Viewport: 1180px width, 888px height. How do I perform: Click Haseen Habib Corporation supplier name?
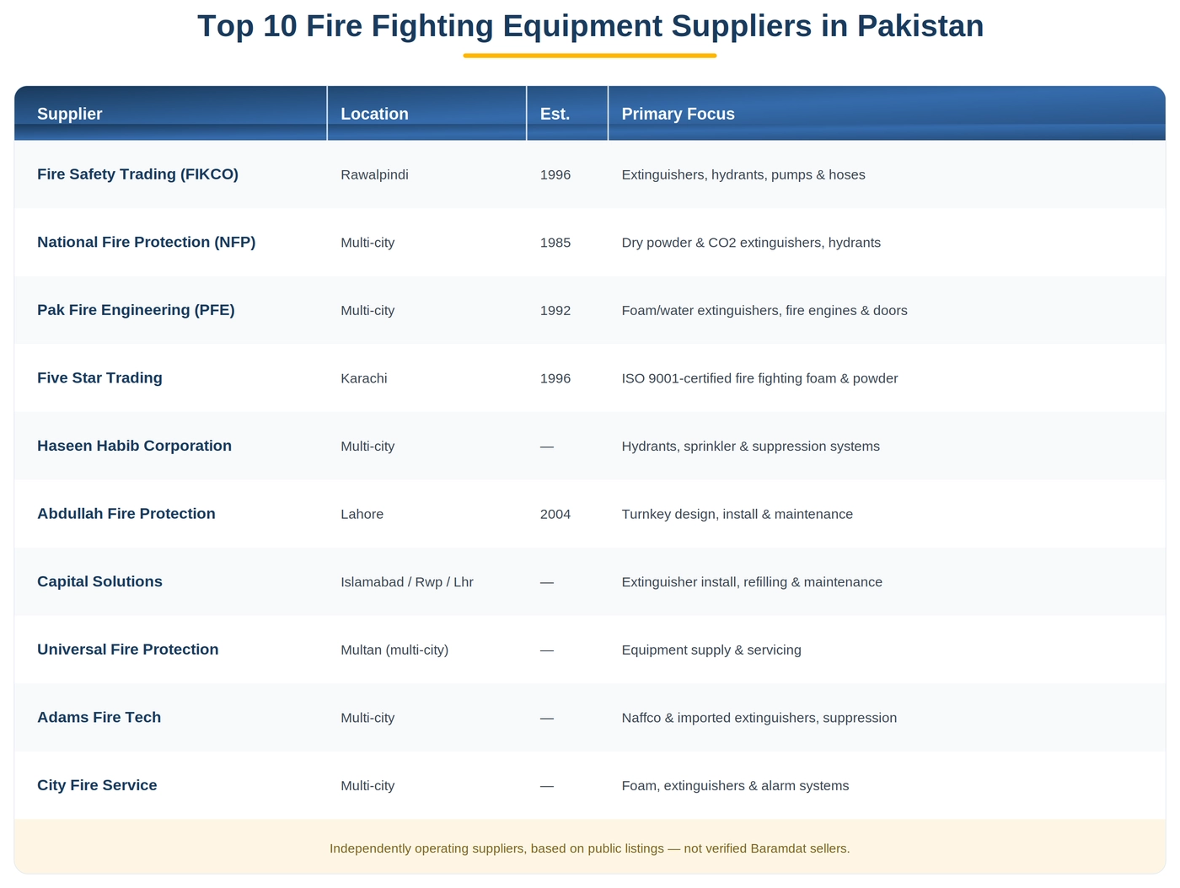[x=134, y=446]
